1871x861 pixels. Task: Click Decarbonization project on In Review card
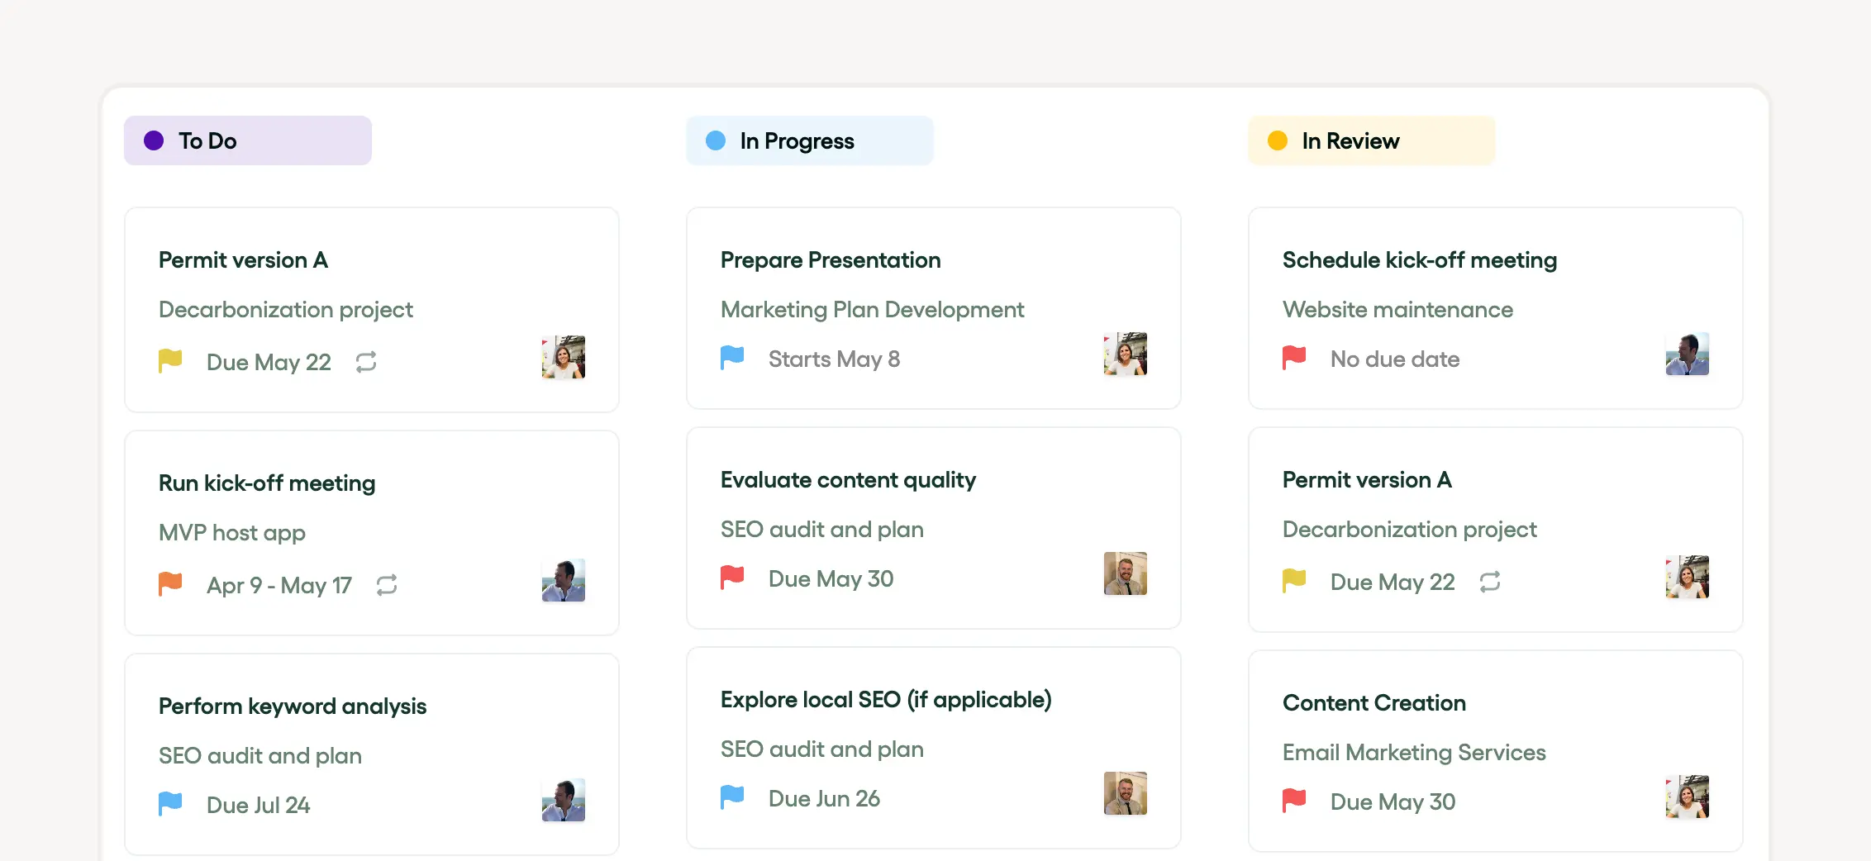pos(1410,530)
